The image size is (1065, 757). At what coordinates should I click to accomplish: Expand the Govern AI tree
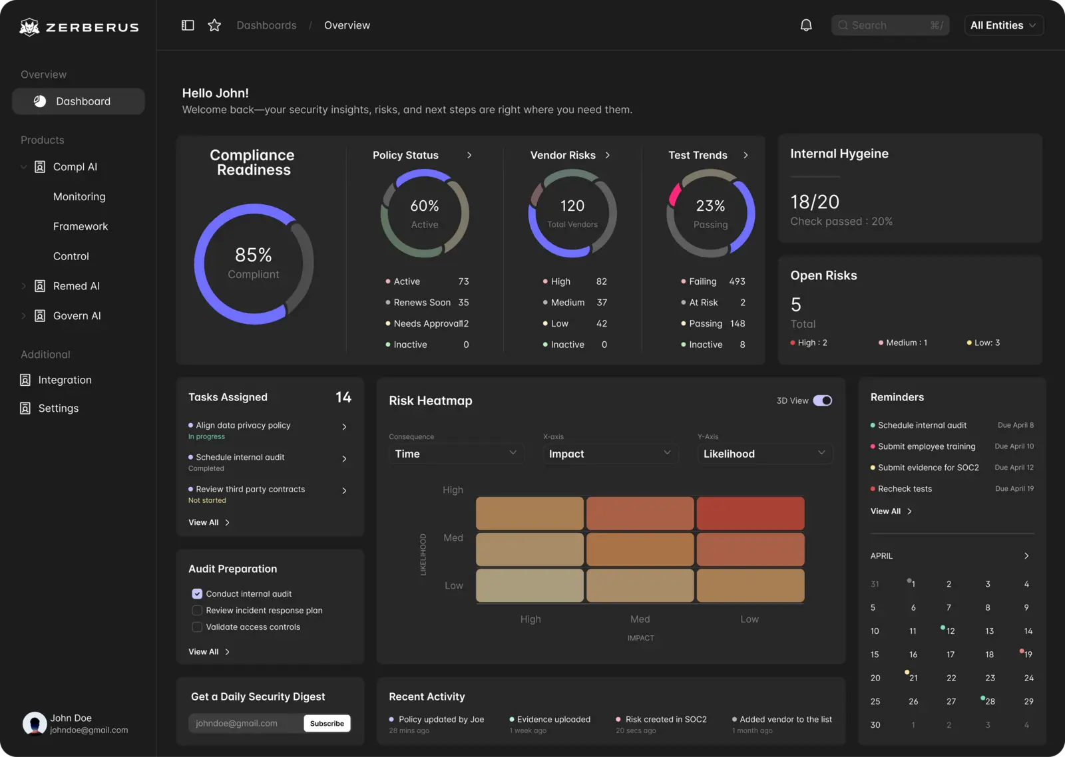(23, 316)
